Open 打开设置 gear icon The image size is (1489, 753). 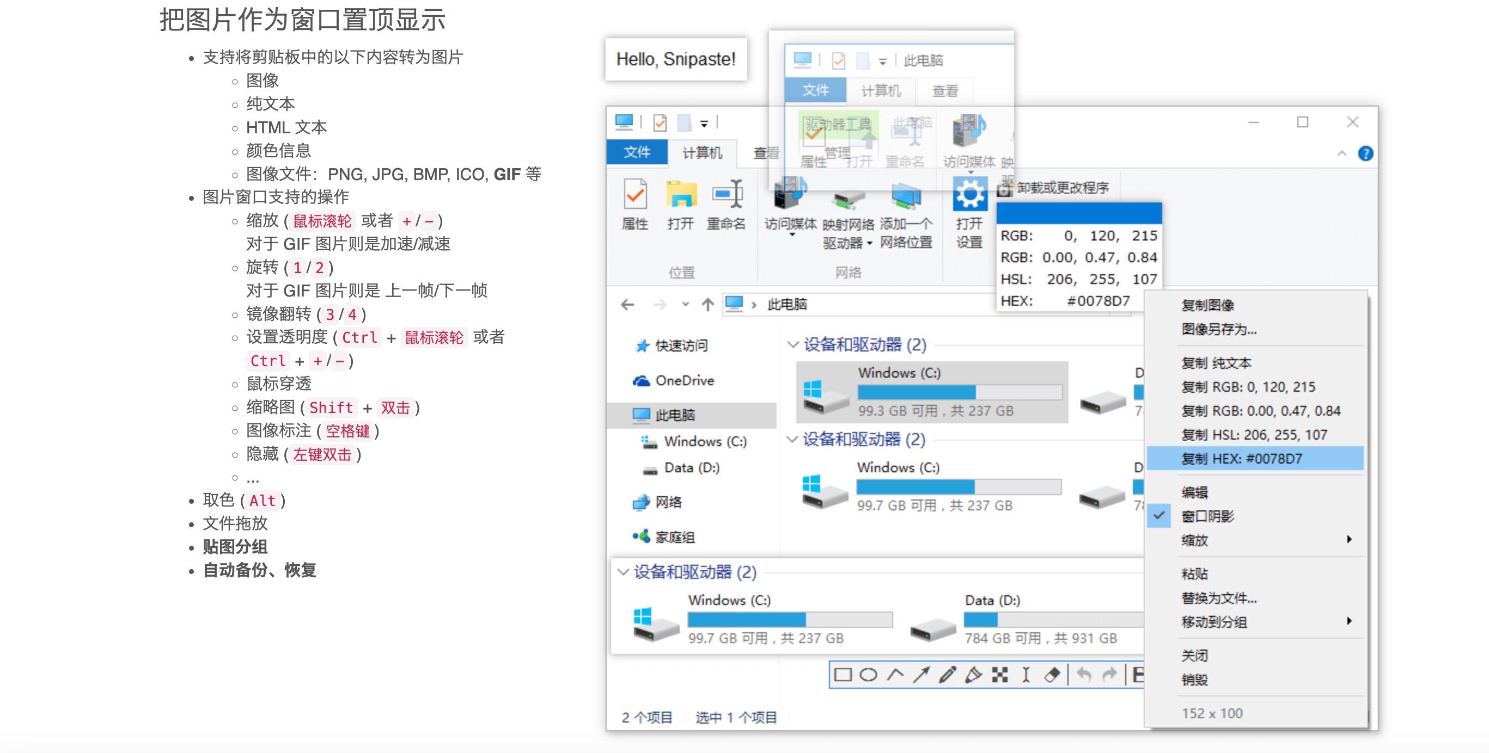click(969, 194)
